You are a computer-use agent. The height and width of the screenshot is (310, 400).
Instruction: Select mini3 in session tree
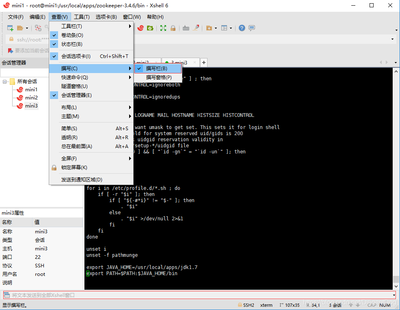[31, 106]
